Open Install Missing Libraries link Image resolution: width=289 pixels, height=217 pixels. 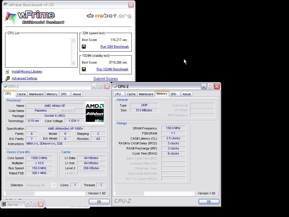[x=27, y=71]
